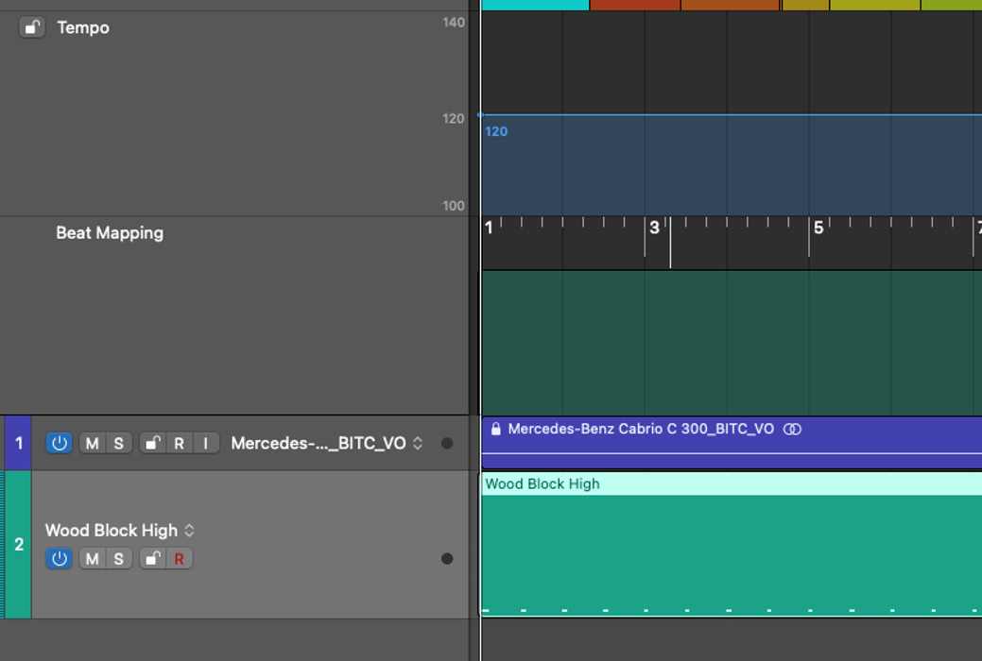982x661 pixels.
Task: Click the lock icon on Mercedes-Benz region
Action: point(496,429)
